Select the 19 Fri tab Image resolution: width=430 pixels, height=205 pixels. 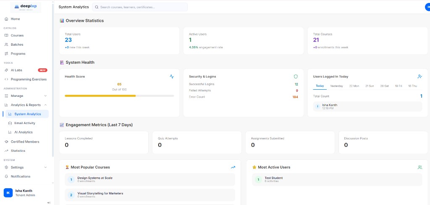[x=399, y=86]
